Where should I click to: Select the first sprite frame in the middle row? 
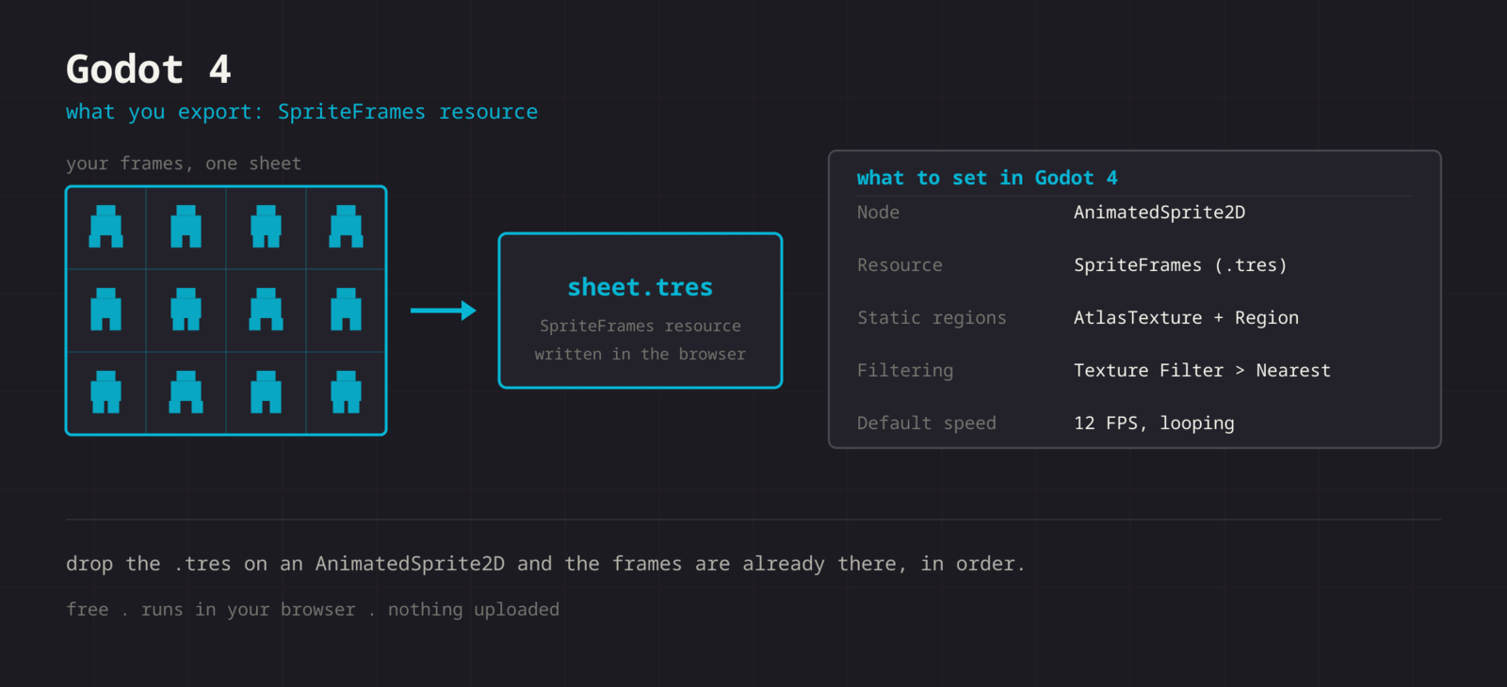(105, 310)
